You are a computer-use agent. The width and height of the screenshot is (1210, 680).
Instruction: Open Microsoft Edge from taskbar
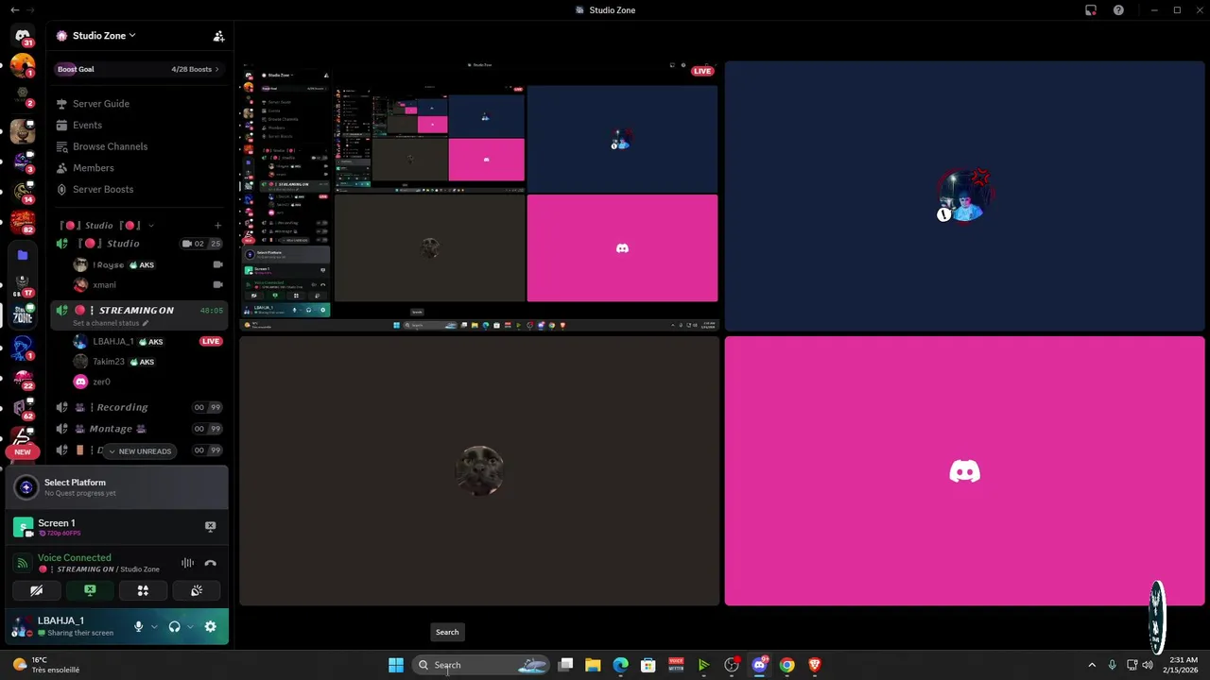click(x=620, y=665)
